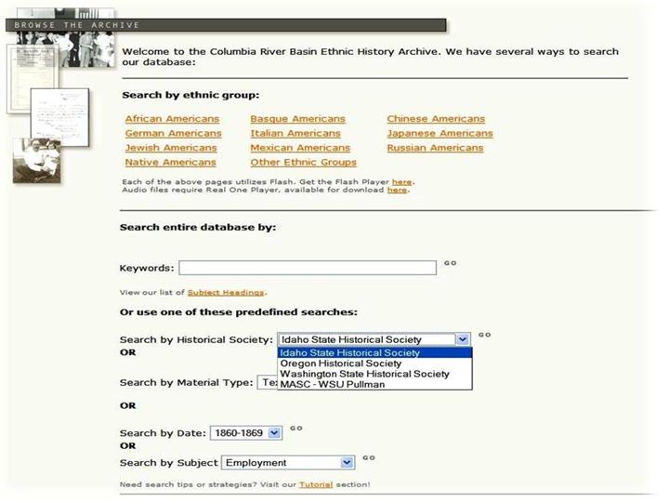Click the seated man portrait photo thumbnail
The image size is (669, 502).
click(36, 161)
